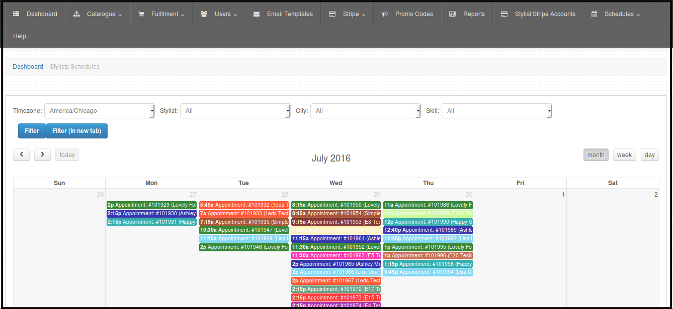Expand the Schedules menu

point(616,14)
